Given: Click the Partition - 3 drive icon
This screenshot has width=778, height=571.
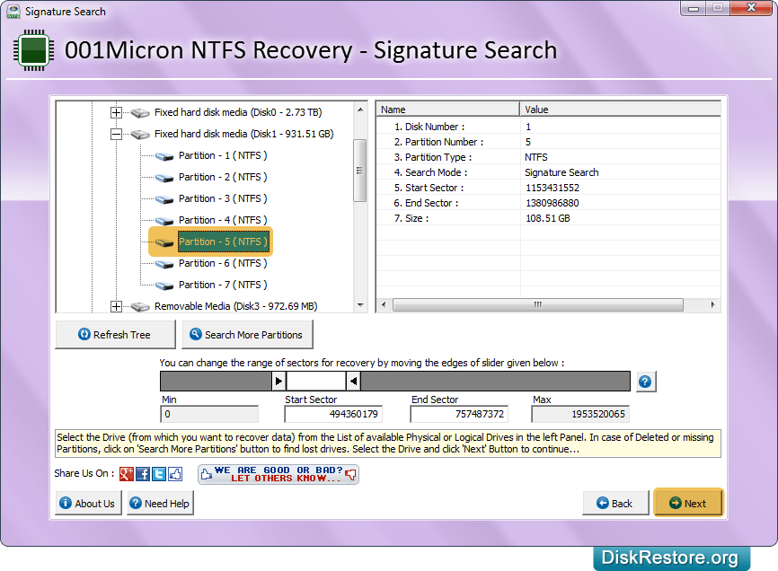Looking at the screenshot, I should pyautogui.click(x=164, y=199).
